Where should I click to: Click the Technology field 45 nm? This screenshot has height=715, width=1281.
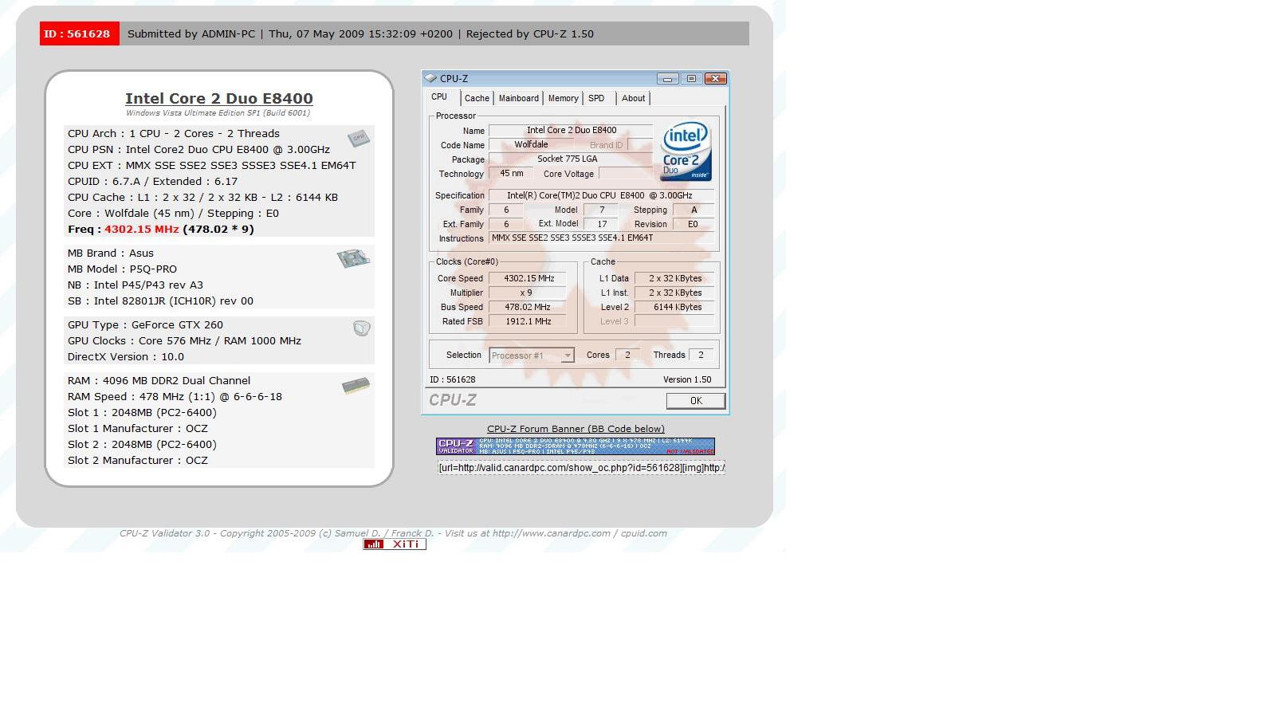coord(512,173)
